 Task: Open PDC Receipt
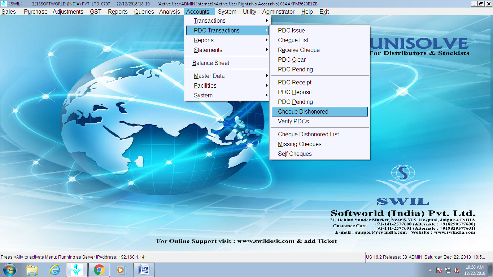tap(320, 83)
